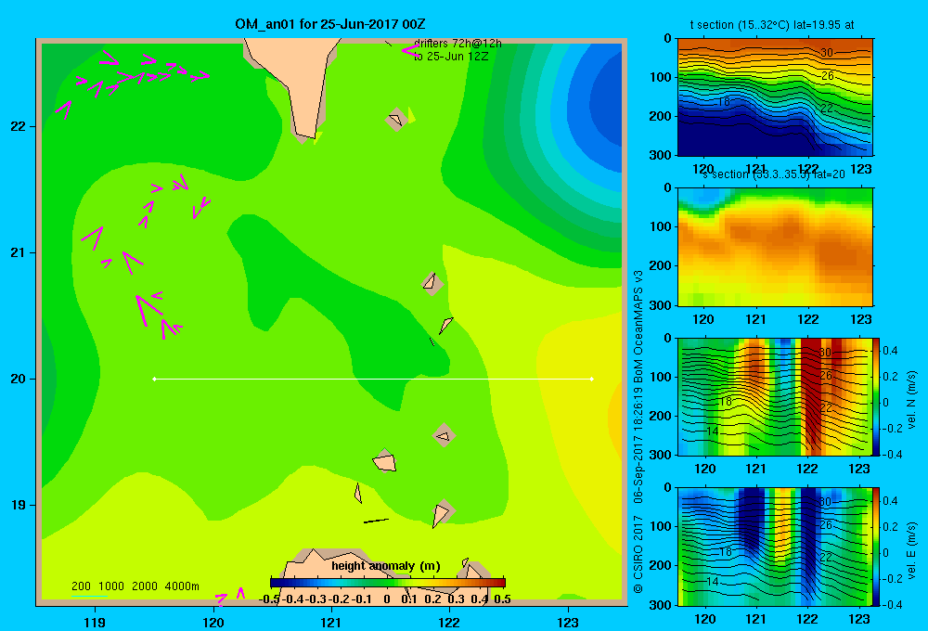Image resolution: width=928 pixels, height=631 pixels.
Task: Click latitude label '19' on the main map axis
Action: coord(19,505)
